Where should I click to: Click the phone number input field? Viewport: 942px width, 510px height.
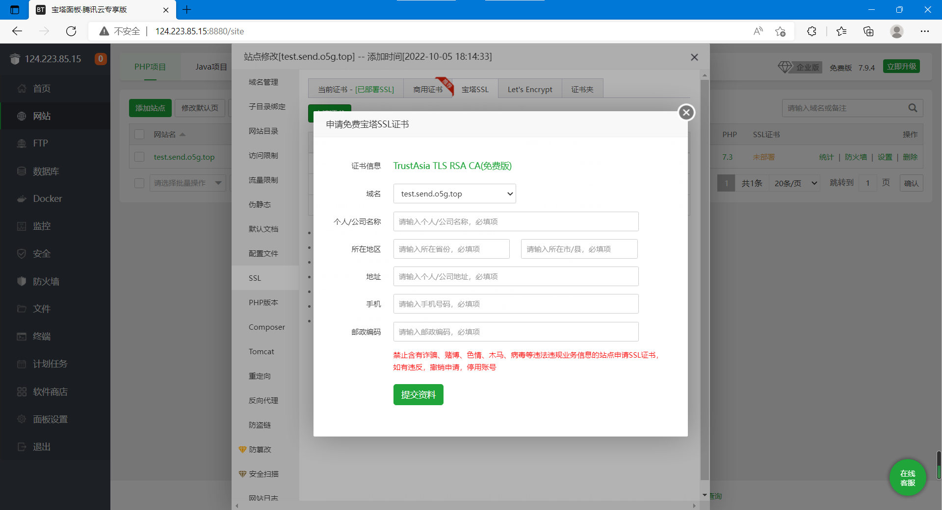tap(516, 304)
